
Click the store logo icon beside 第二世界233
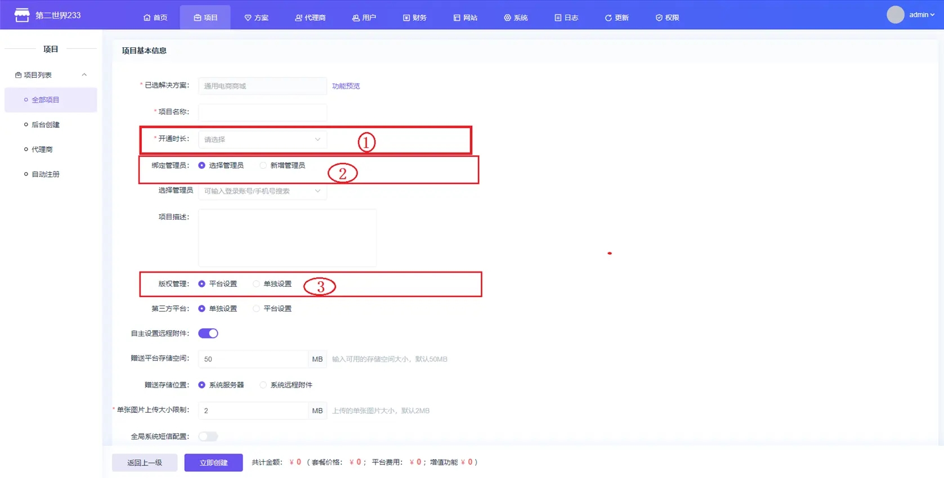[21, 15]
